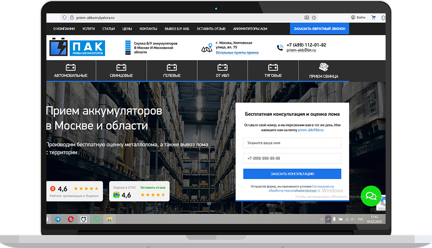Click the padlock site security icon
Screen dimensions: 432x248
coord(72,17)
